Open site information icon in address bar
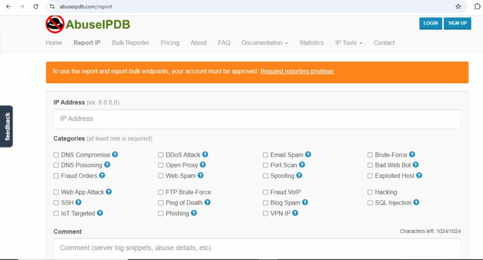The height and width of the screenshot is (260, 483). pyautogui.click(x=52, y=7)
